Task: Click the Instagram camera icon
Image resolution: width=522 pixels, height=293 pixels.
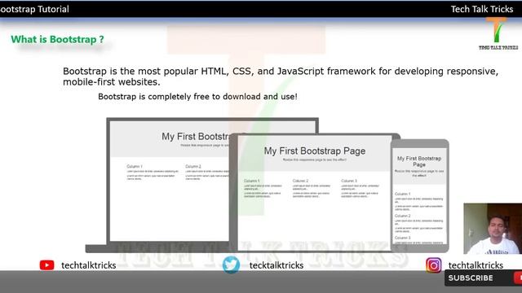Action: [x=433, y=265]
